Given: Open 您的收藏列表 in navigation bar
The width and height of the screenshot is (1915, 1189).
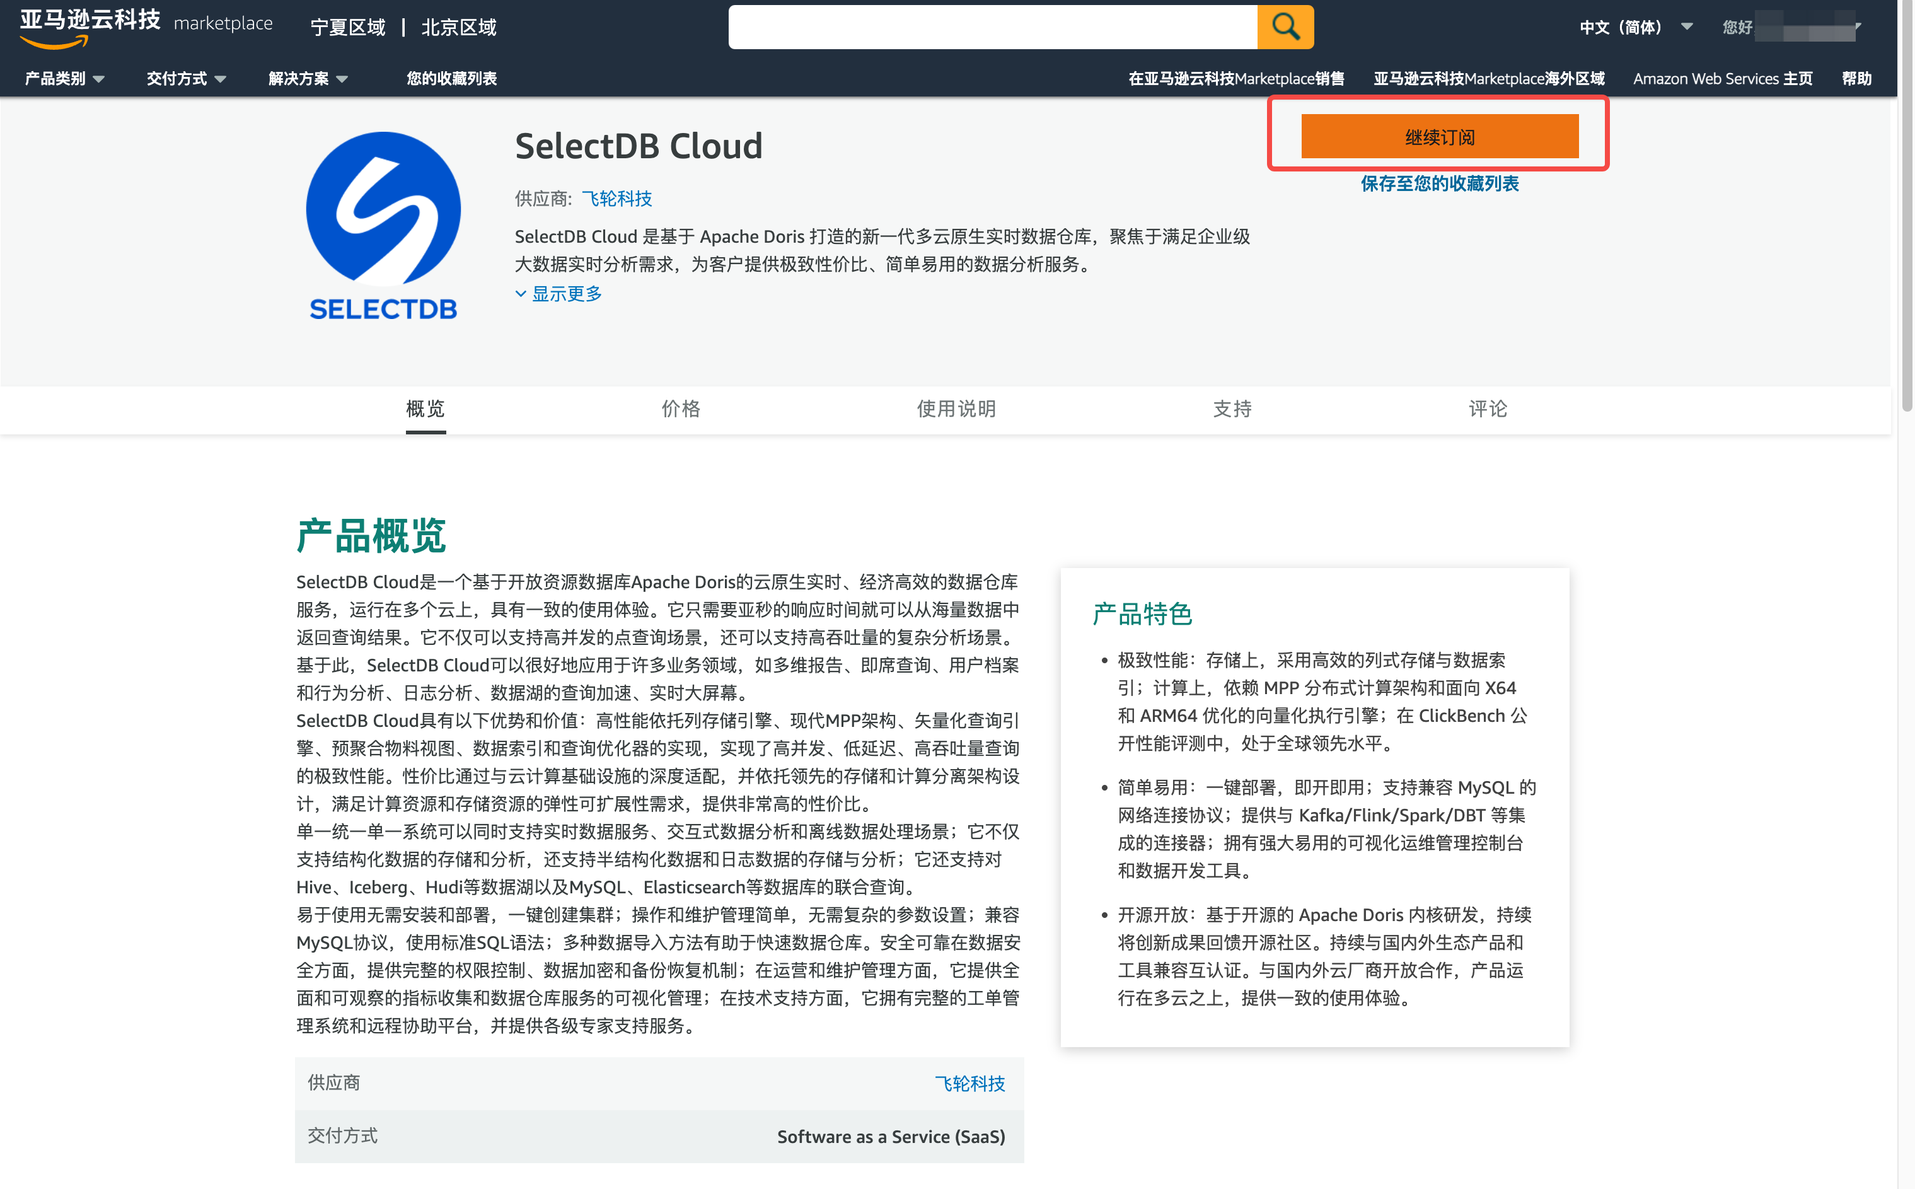Looking at the screenshot, I should point(451,79).
